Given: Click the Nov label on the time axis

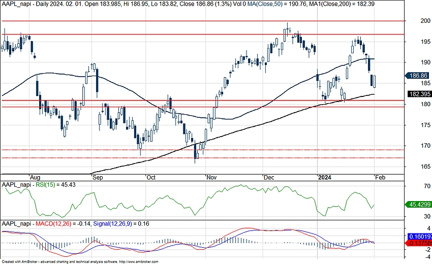Looking at the screenshot, I should click(x=211, y=178).
